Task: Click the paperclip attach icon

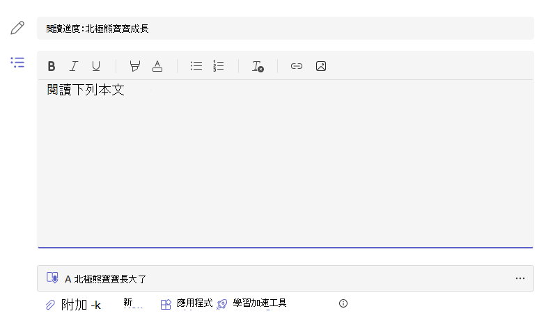Action: coord(50,305)
